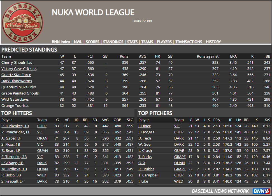Screen dimensions: 272x196
Task: Click CHER team link for R. Lurkcakes
Action: (42, 126)
